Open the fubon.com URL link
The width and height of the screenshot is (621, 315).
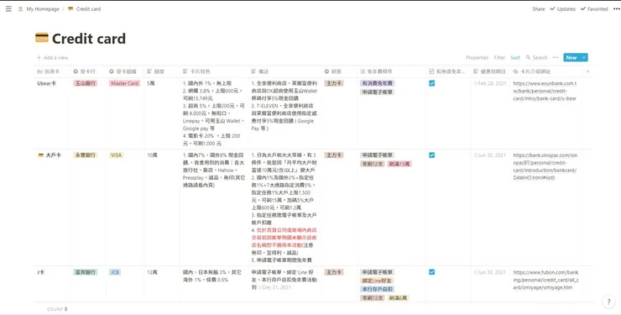coord(545,280)
